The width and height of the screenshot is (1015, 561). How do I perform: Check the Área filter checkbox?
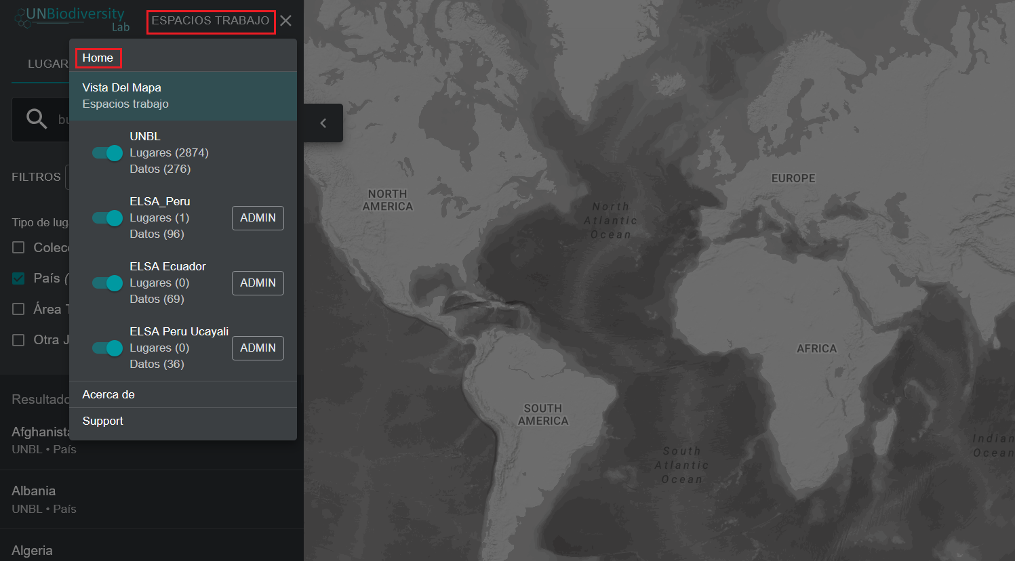[x=19, y=310]
